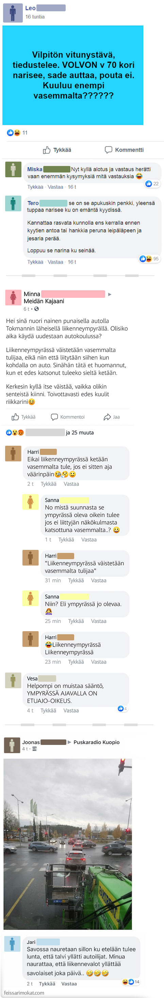
Task: Click the blue Volvo status background post
Action: point(73,75)
